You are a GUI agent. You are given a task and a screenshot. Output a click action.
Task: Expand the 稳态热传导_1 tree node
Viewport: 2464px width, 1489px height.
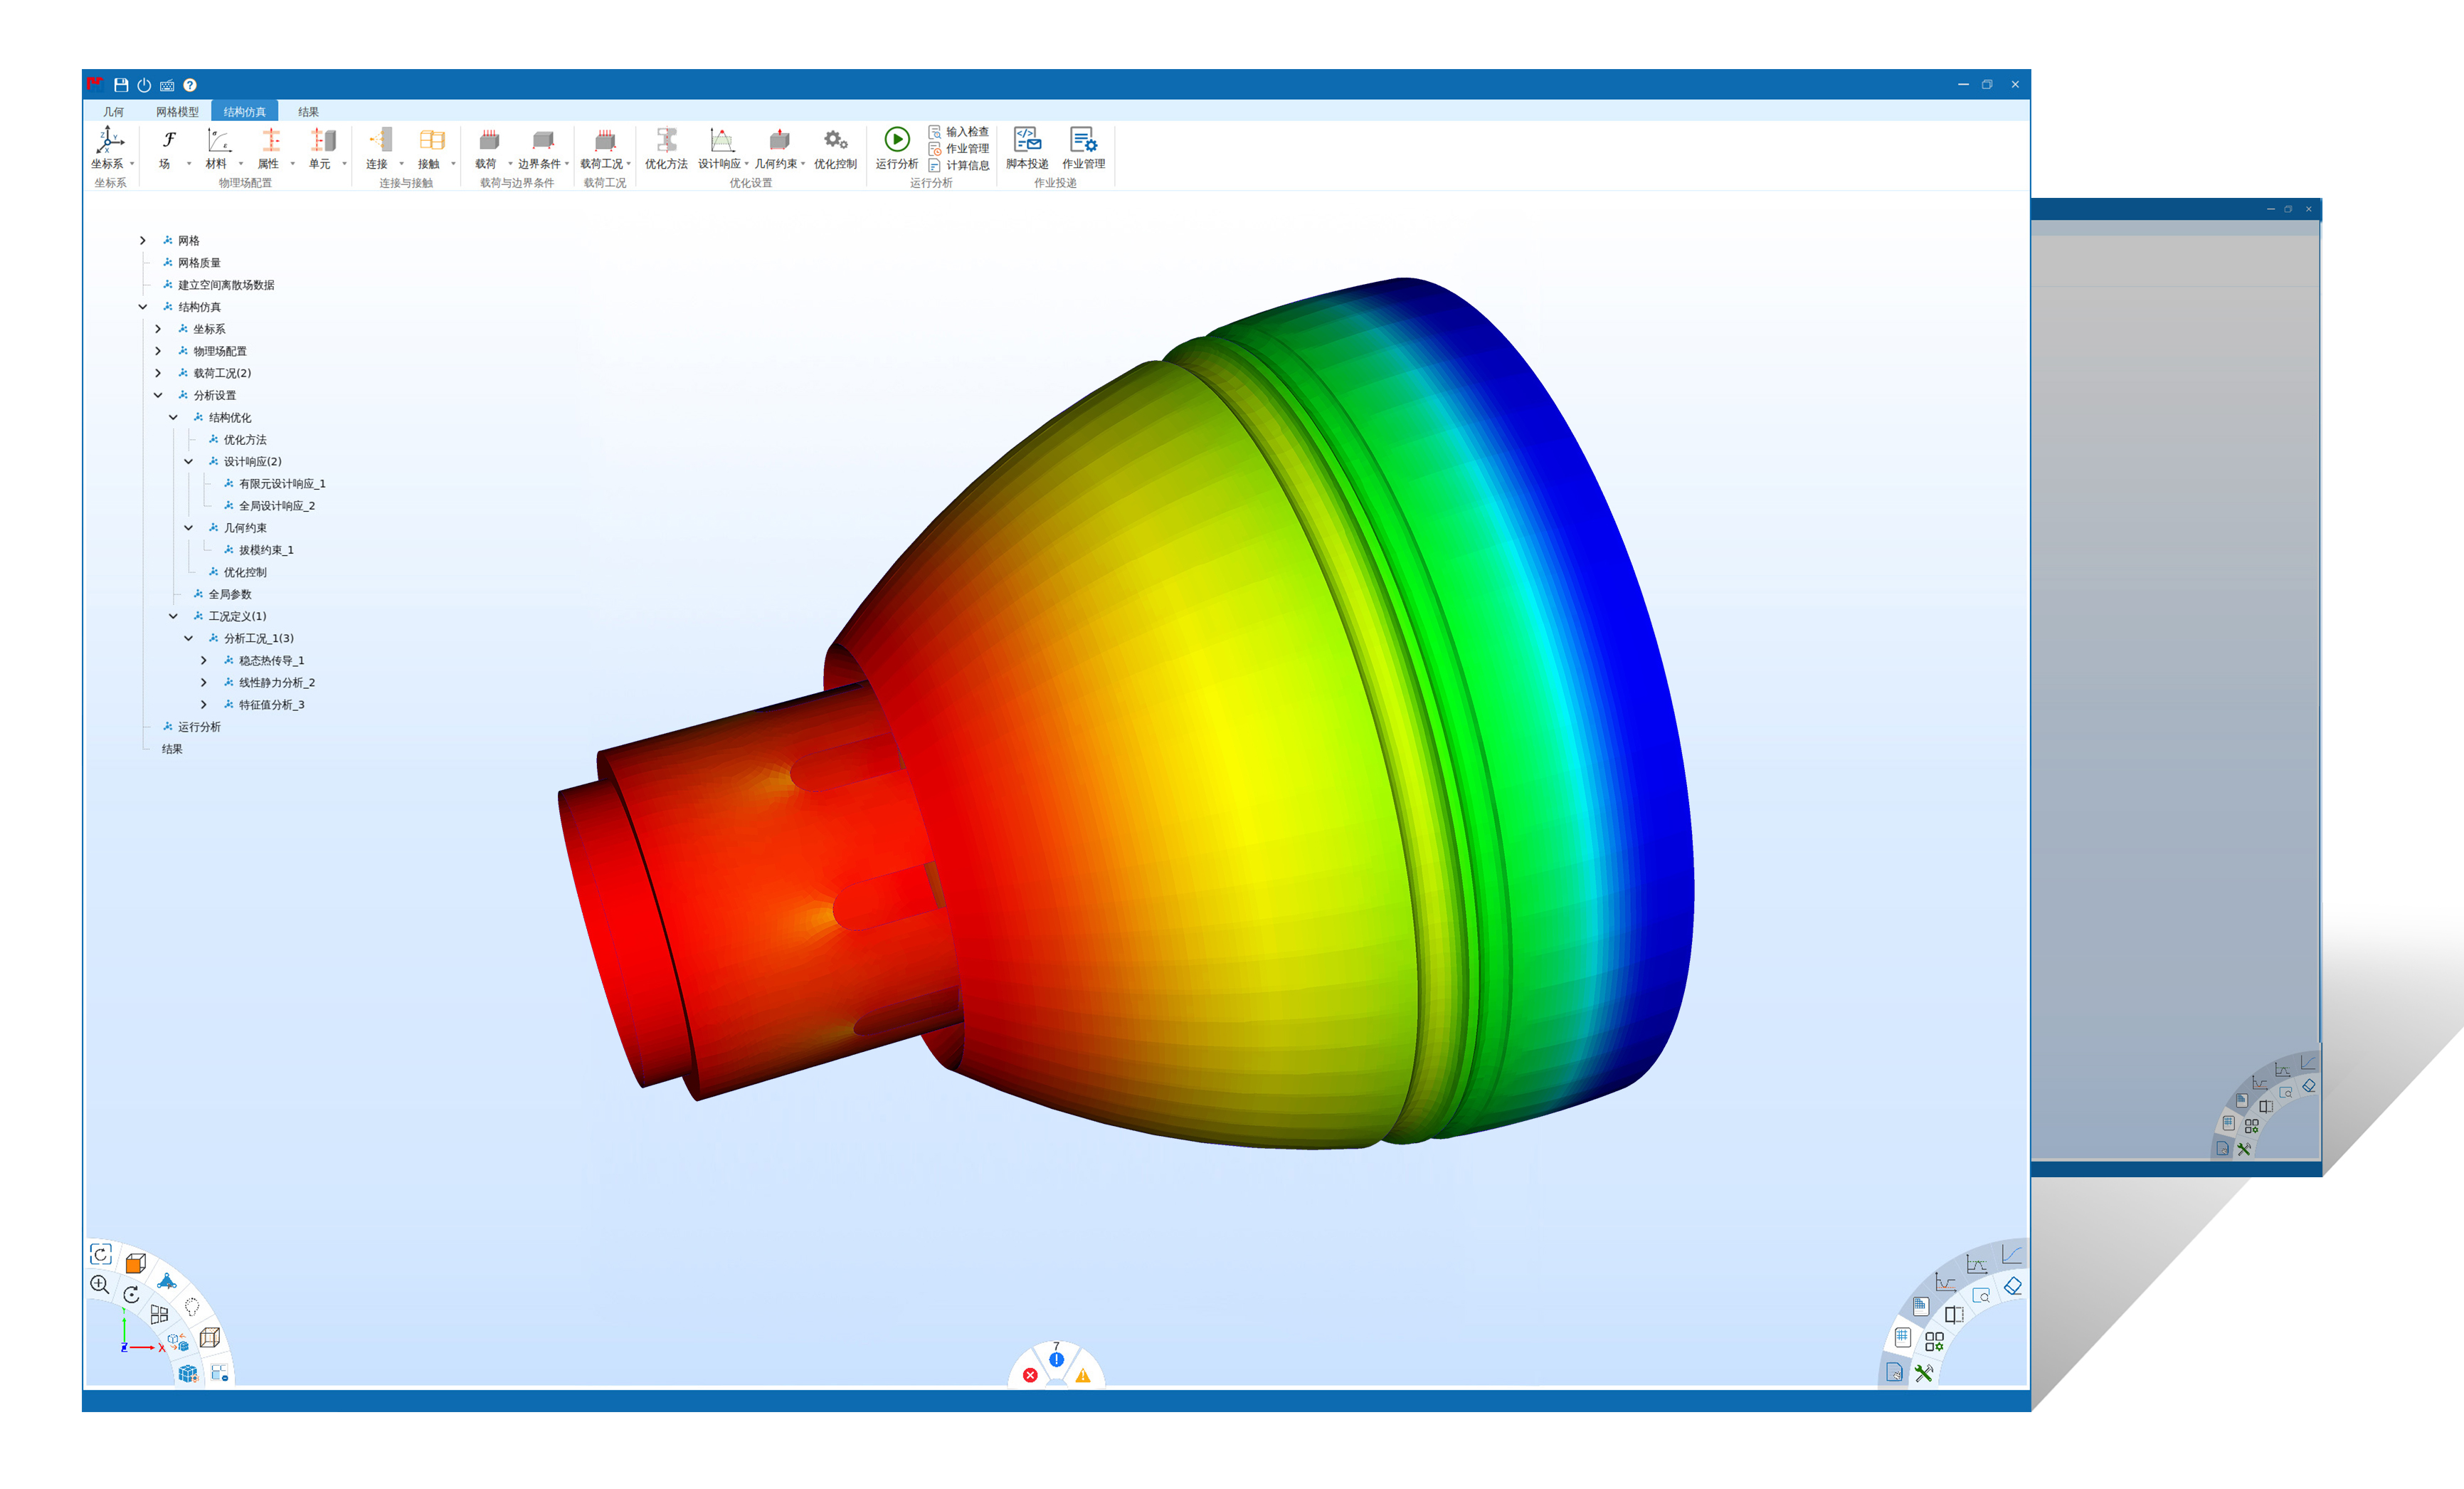(203, 660)
